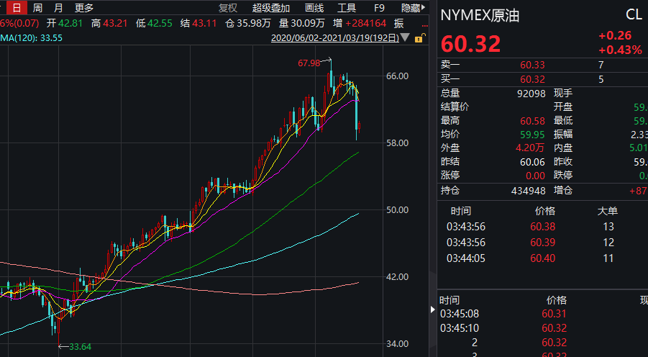Toggle 隐藏 to hide the panel
The image size is (648, 357).
411,8
